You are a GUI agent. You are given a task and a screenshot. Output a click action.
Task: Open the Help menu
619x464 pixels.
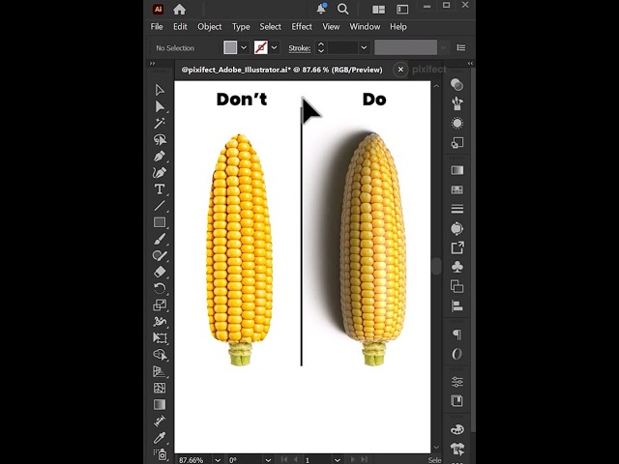[398, 26]
